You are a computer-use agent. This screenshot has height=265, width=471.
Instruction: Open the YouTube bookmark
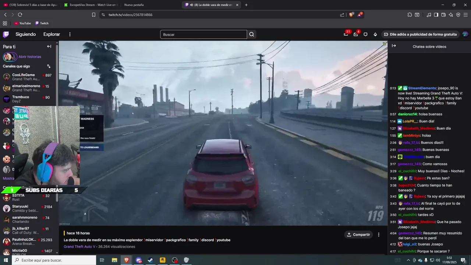point(22,23)
